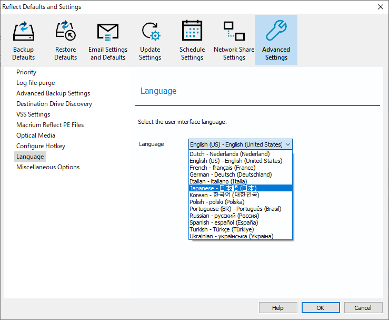Open Schedule Settings calendar icon
Image resolution: width=389 pixels, height=320 pixels.
click(192, 33)
